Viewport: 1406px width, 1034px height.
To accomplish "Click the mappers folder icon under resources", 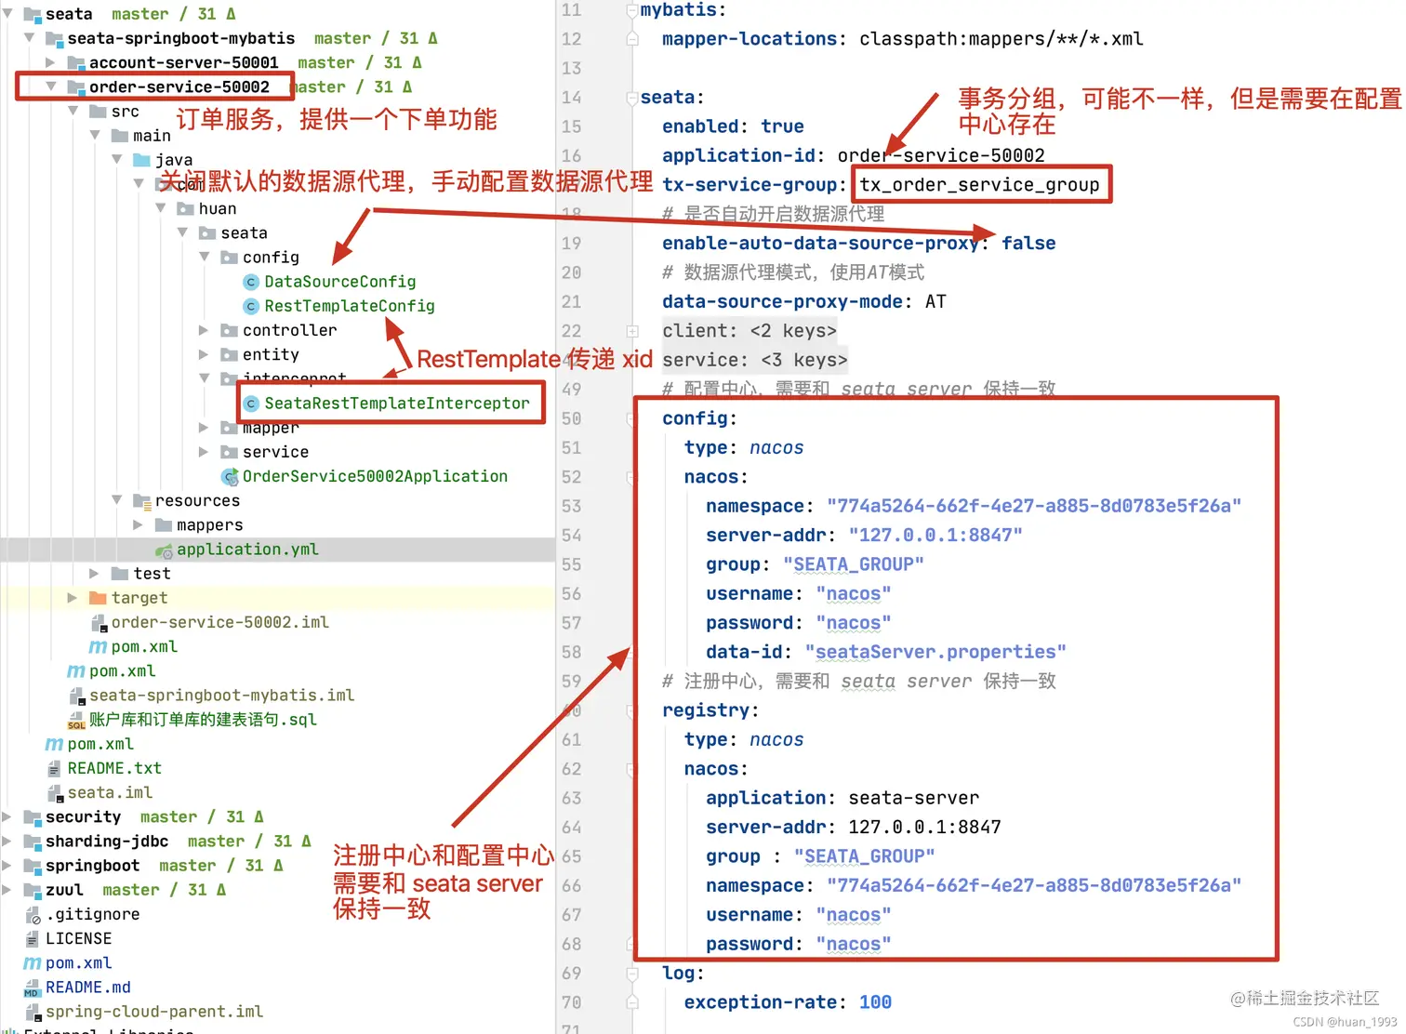I will [164, 525].
